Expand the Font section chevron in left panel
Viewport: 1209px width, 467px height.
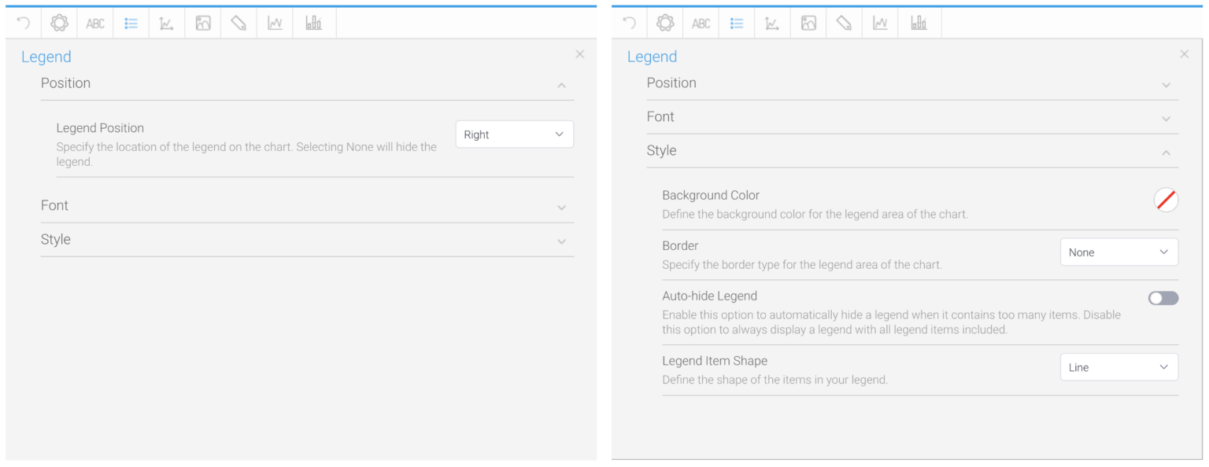561,208
